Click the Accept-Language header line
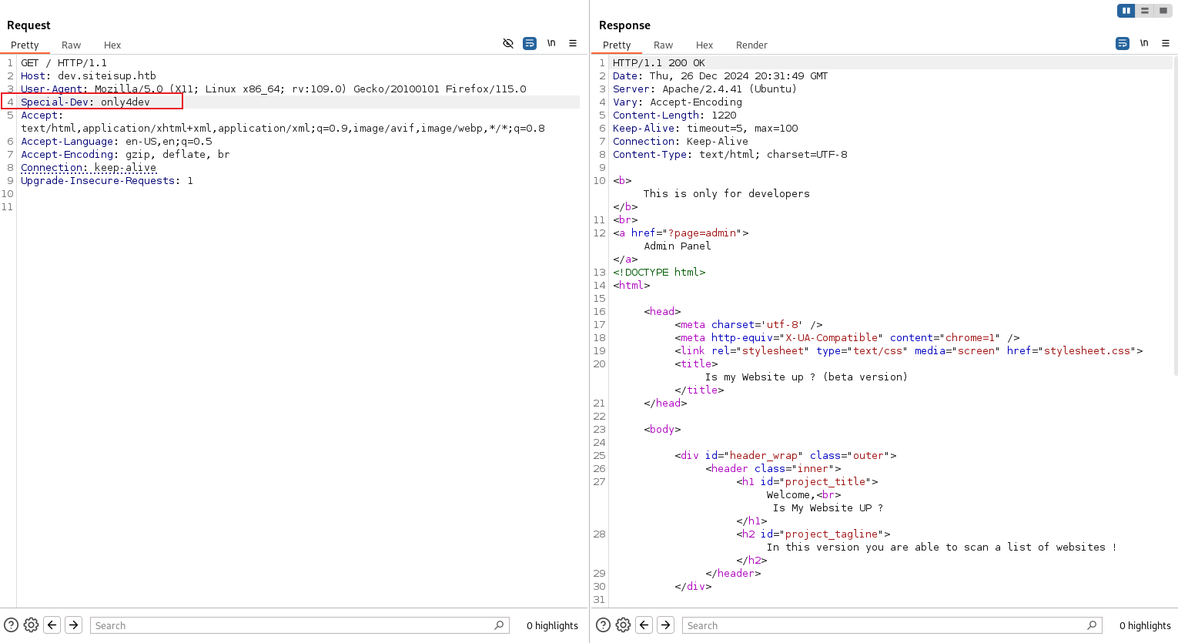The width and height of the screenshot is (1178, 643). (x=116, y=141)
